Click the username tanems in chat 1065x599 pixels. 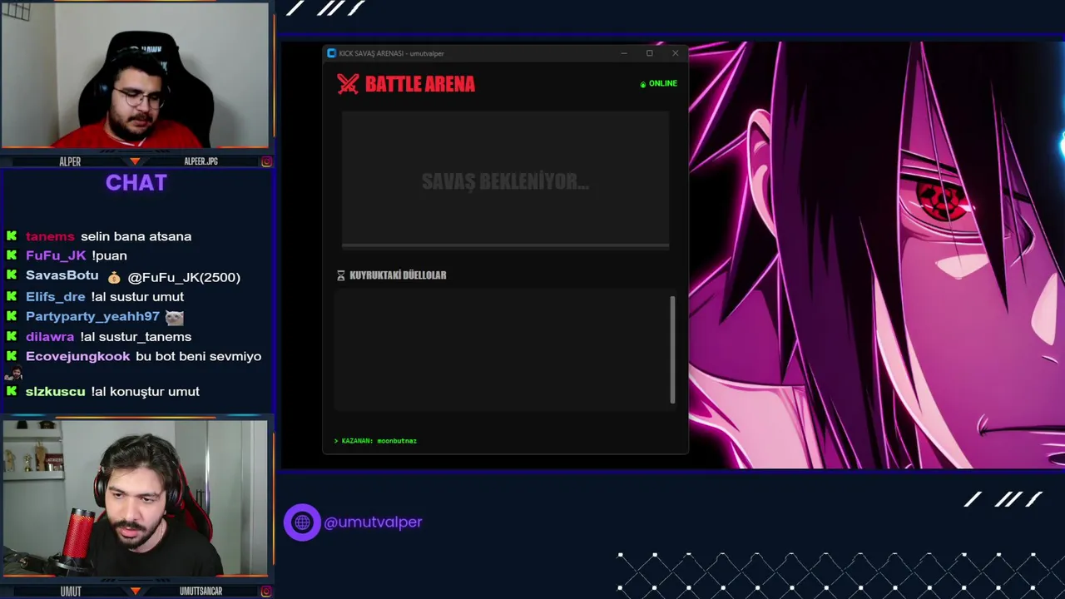[x=50, y=236]
